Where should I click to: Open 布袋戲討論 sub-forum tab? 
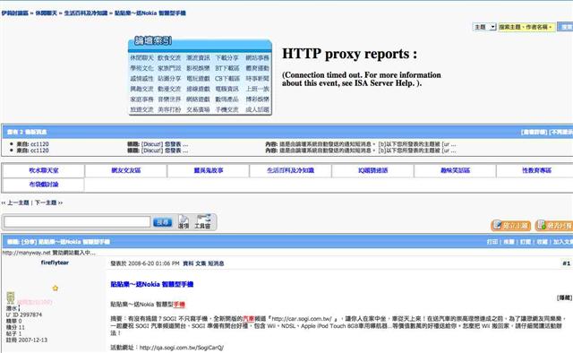44,185
